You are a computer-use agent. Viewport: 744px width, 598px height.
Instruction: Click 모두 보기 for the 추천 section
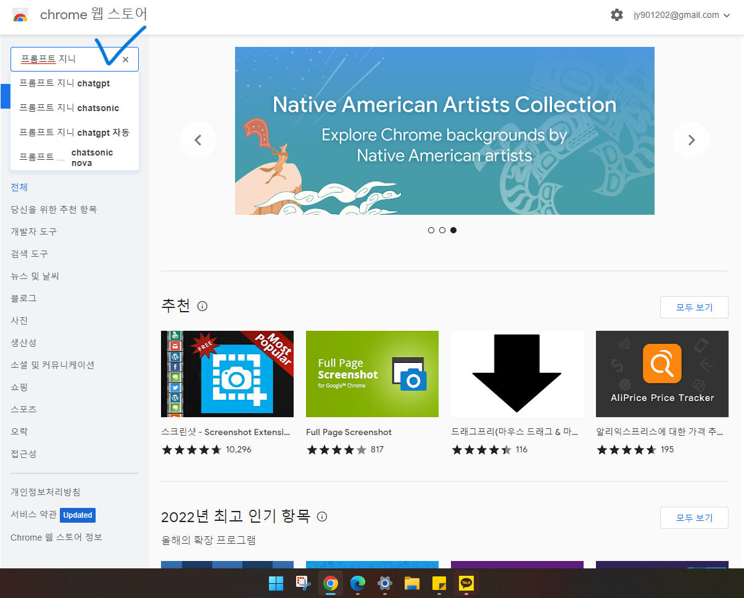(x=694, y=307)
